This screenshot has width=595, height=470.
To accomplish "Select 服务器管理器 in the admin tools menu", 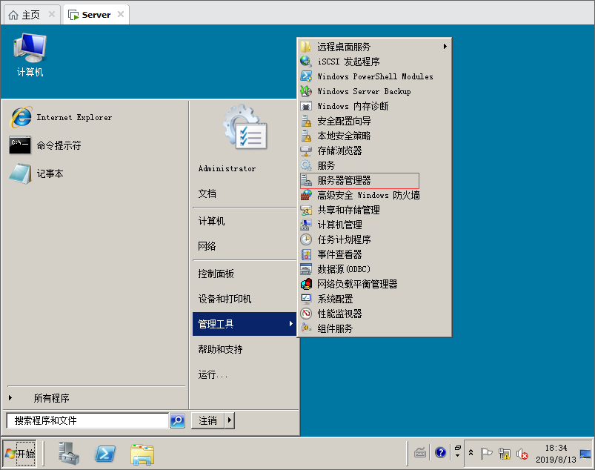I will pyautogui.click(x=344, y=180).
